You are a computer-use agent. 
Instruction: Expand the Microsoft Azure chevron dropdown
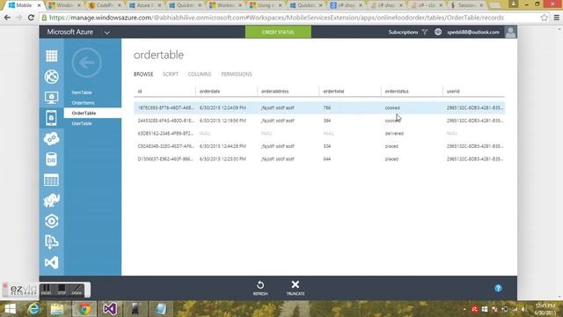pyautogui.click(x=107, y=33)
